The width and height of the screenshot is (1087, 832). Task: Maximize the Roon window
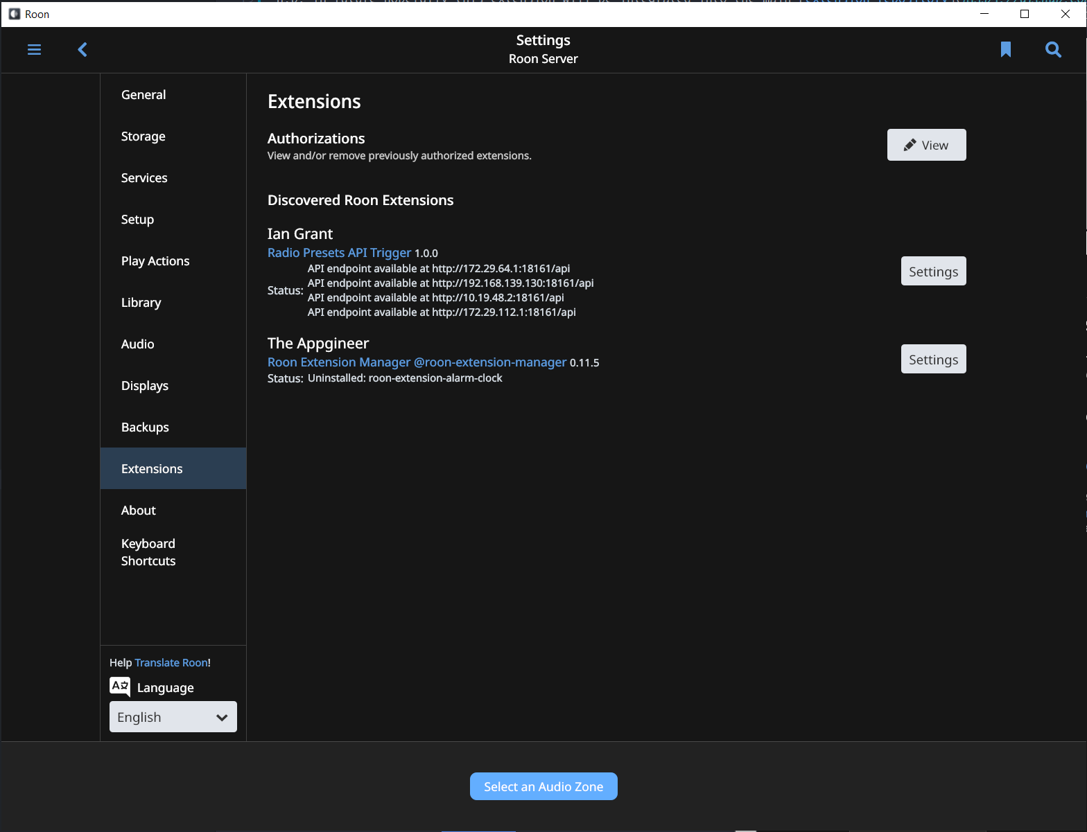coord(1025,14)
